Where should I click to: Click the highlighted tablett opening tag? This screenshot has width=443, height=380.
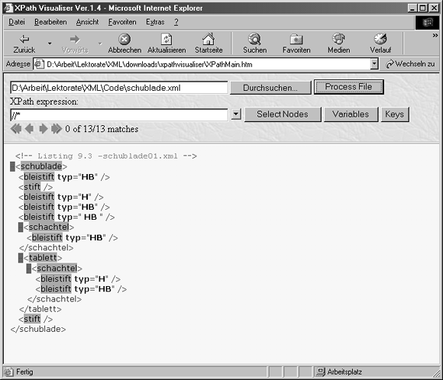pyautogui.click(x=43, y=258)
